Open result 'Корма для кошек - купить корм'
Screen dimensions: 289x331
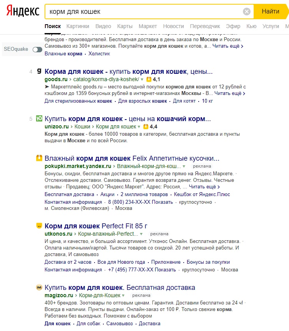(129, 72)
